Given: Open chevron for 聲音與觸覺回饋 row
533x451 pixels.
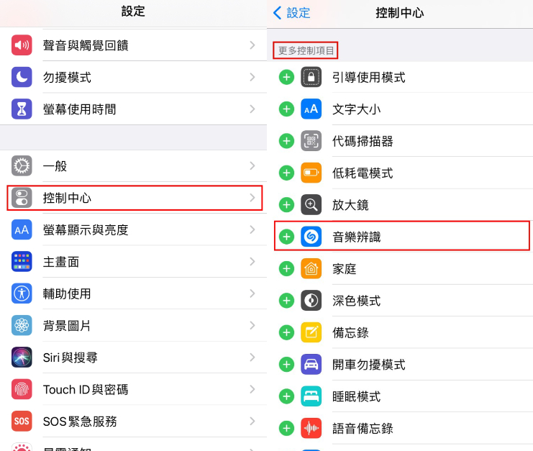Looking at the screenshot, I should tap(252, 45).
